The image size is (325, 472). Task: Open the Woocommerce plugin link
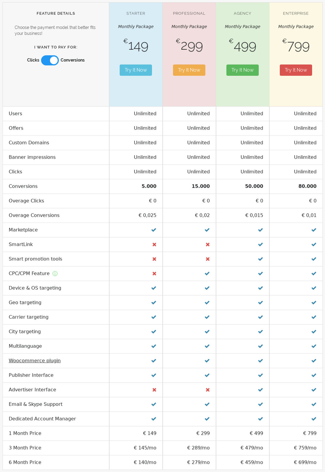coord(35,361)
